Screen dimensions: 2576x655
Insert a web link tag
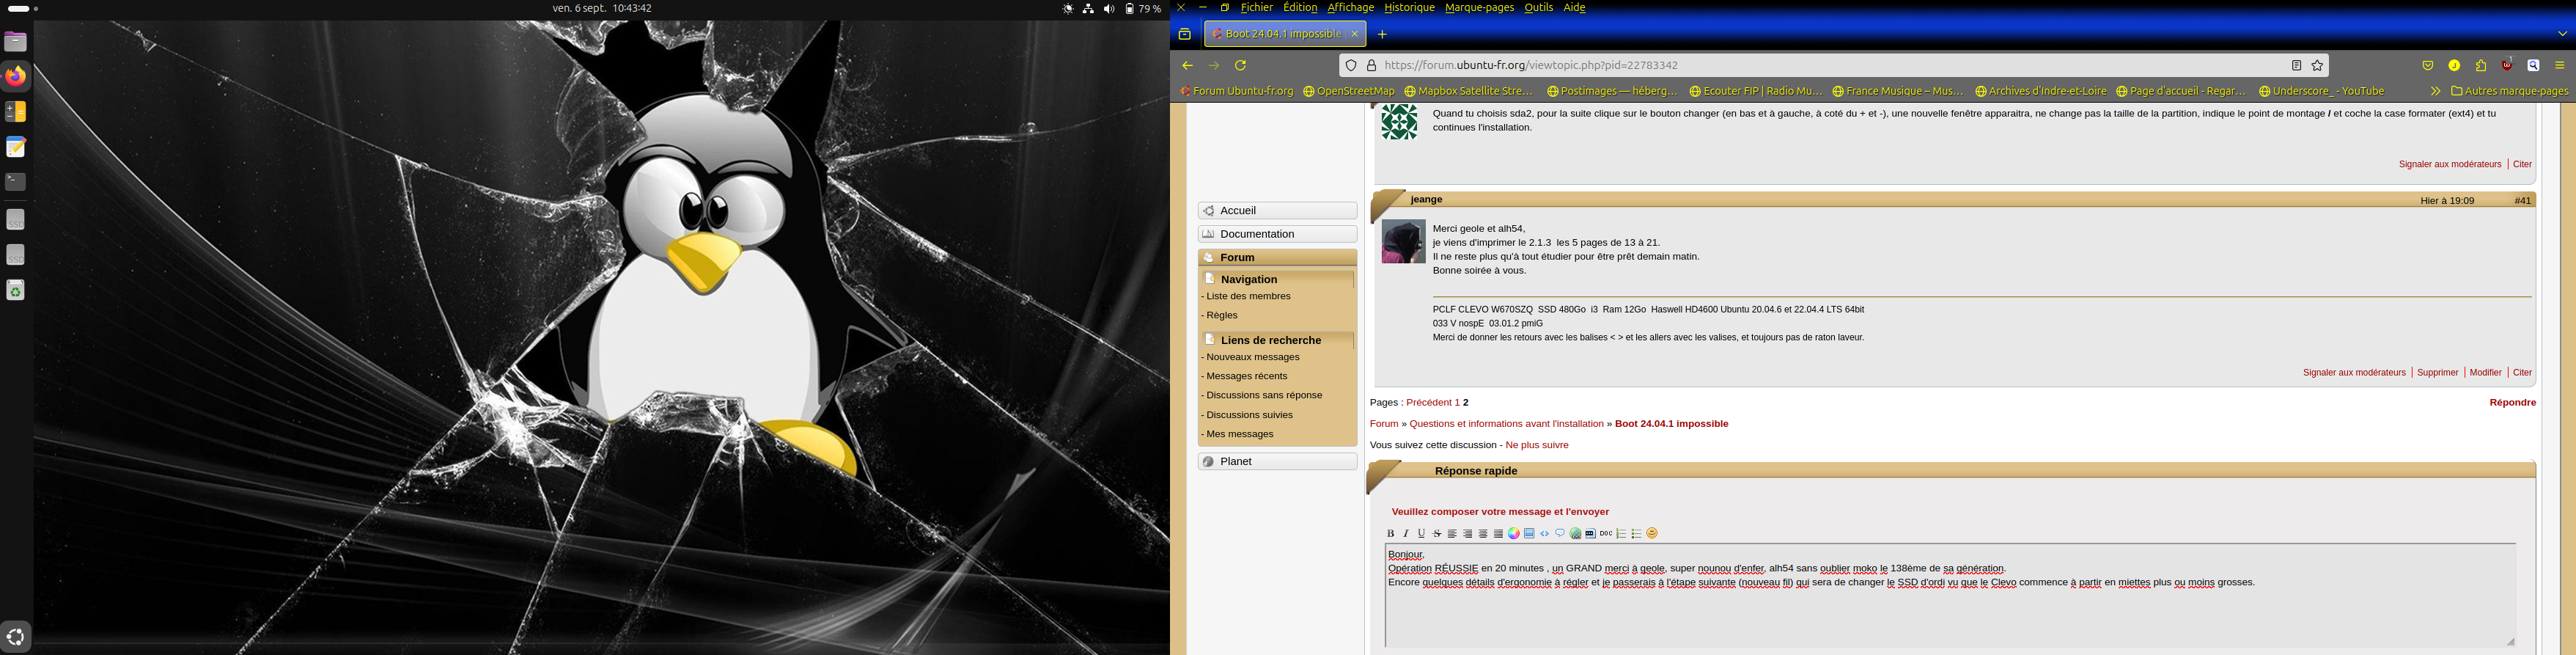coord(1575,534)
